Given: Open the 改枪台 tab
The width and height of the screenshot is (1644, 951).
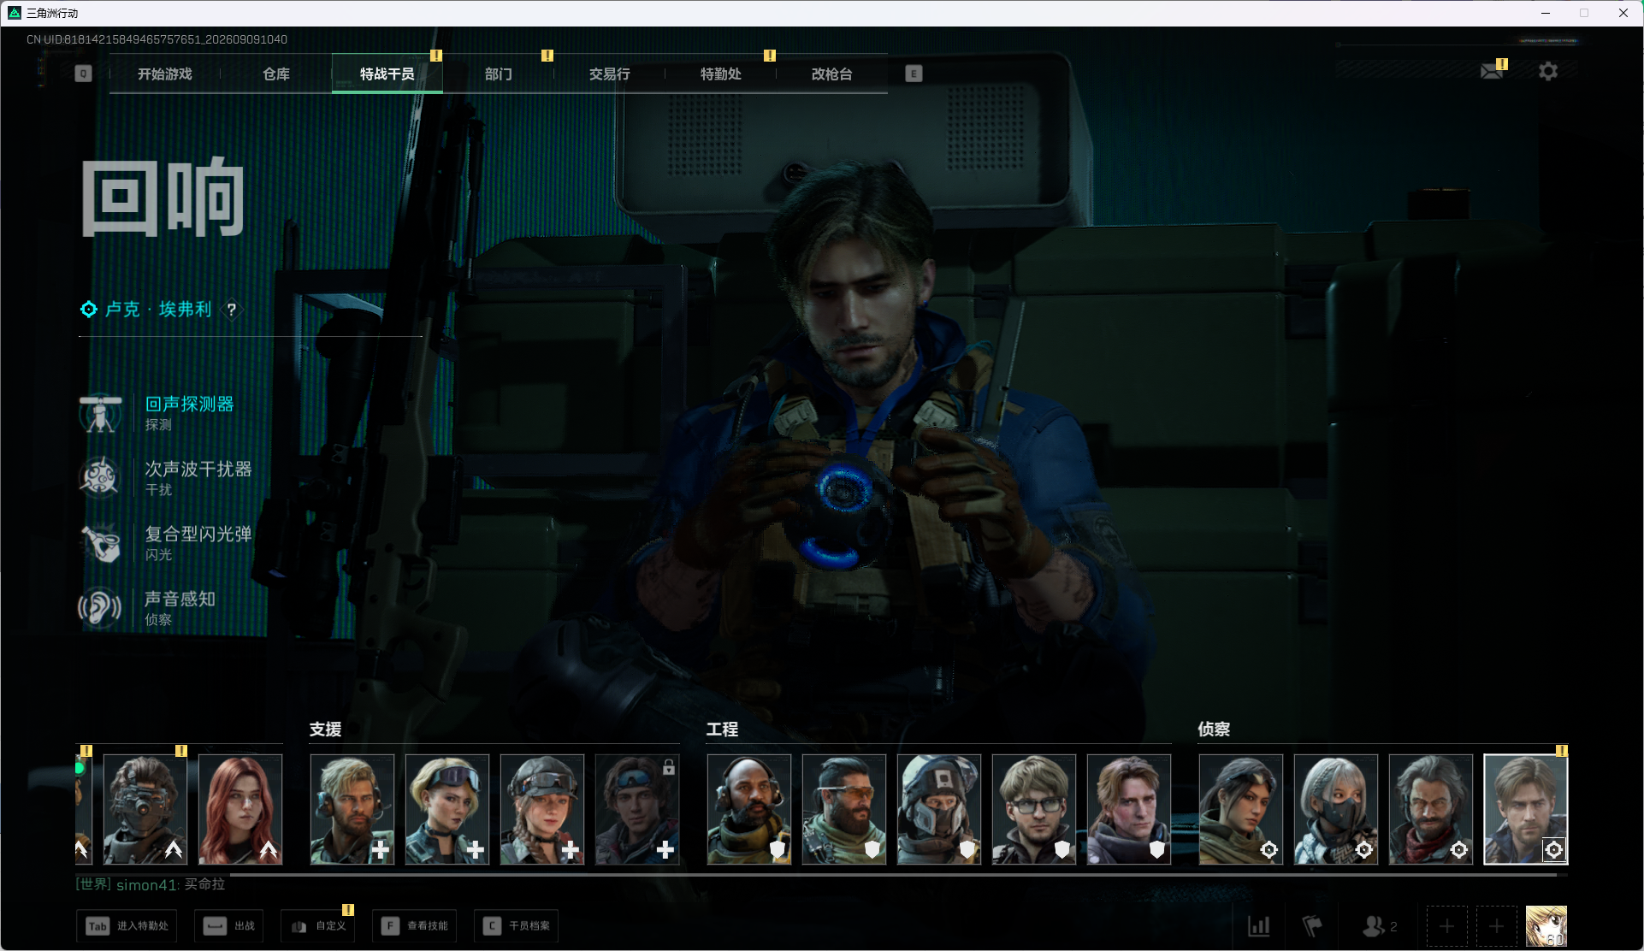Looking at the screenshot, I should 832,74.
